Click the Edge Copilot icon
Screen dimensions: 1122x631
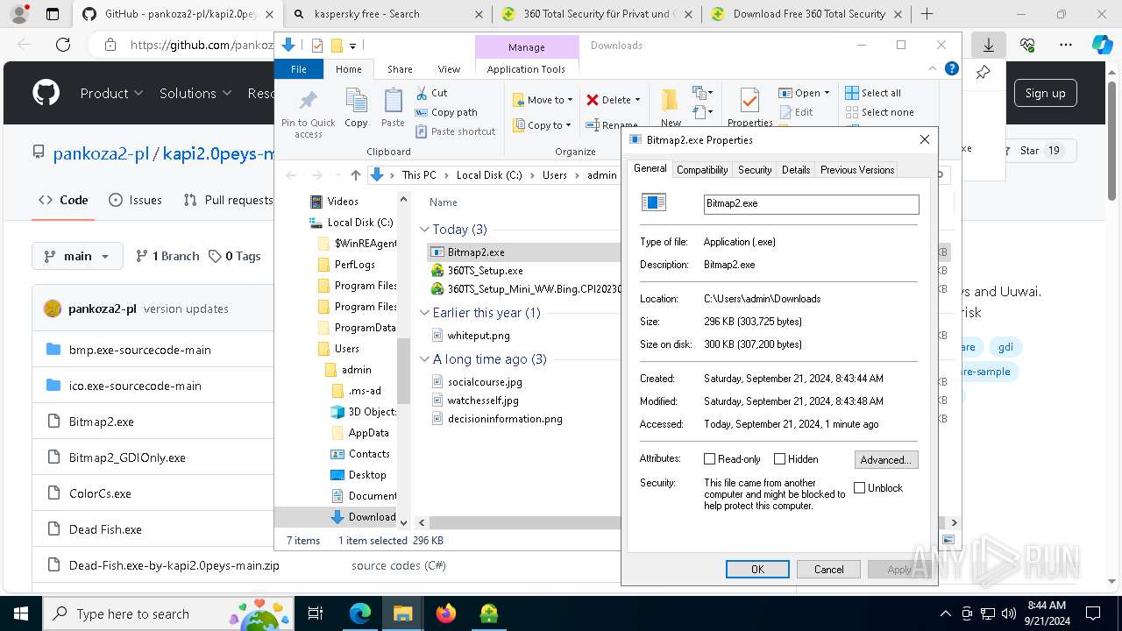1102,45
